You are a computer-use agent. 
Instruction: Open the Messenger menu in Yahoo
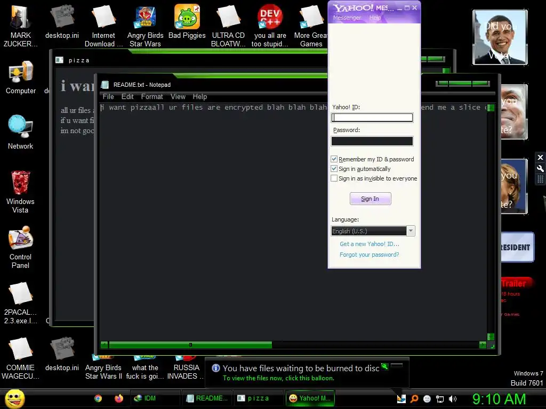pyautogui.click(x=347, y=18)
